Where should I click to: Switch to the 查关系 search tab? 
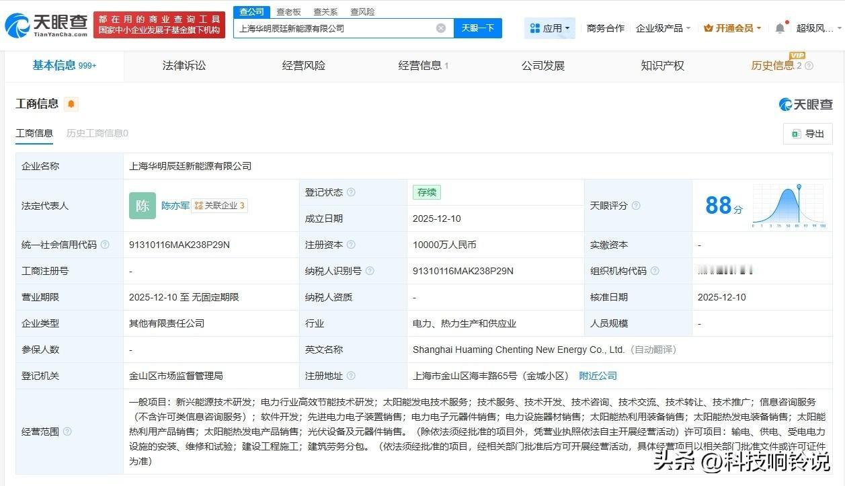pos(325,12)
